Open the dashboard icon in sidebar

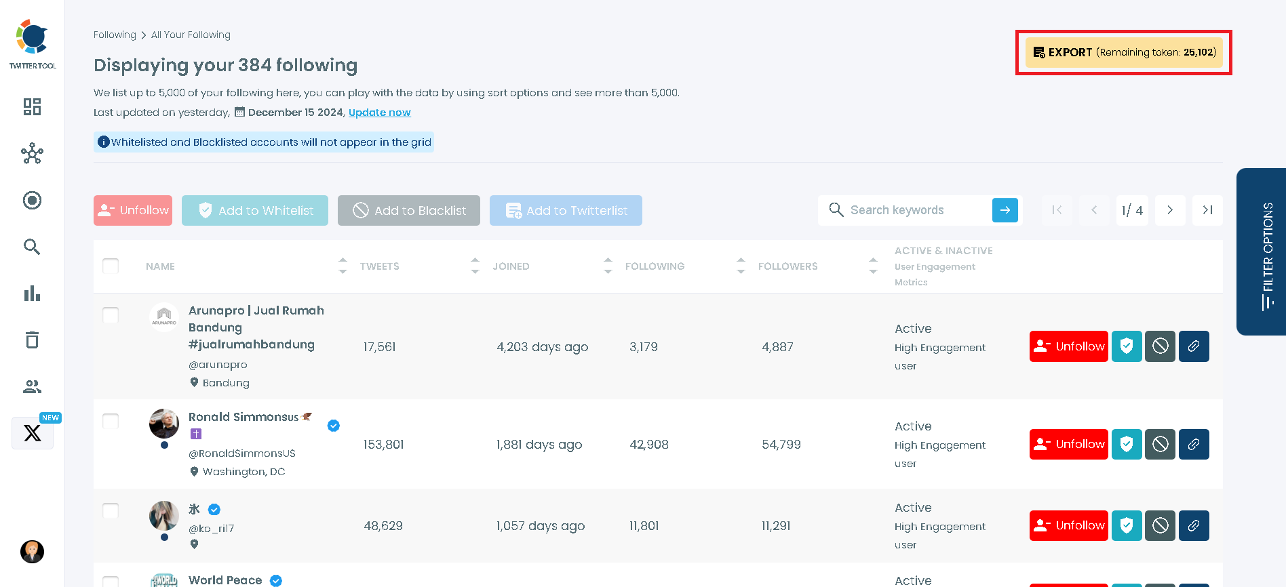[32, 106]
